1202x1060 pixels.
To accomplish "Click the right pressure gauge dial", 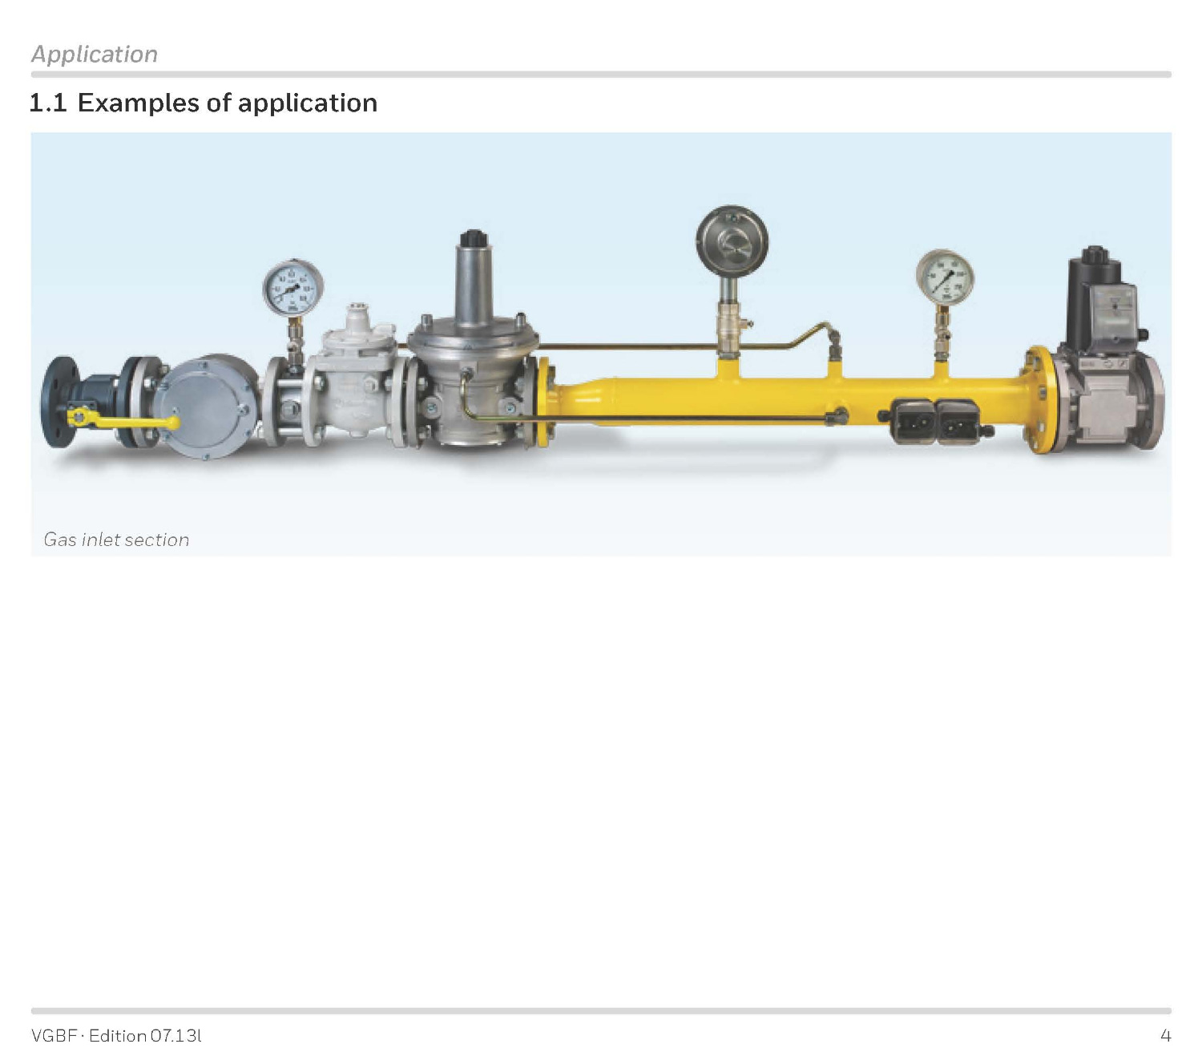I will pyautogui.click(x=945, y=277).
